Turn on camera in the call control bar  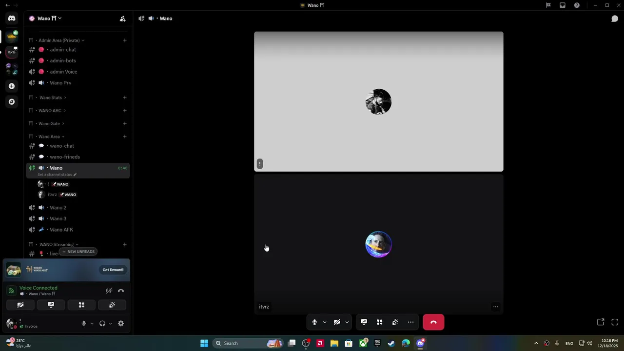coord(337,322)
